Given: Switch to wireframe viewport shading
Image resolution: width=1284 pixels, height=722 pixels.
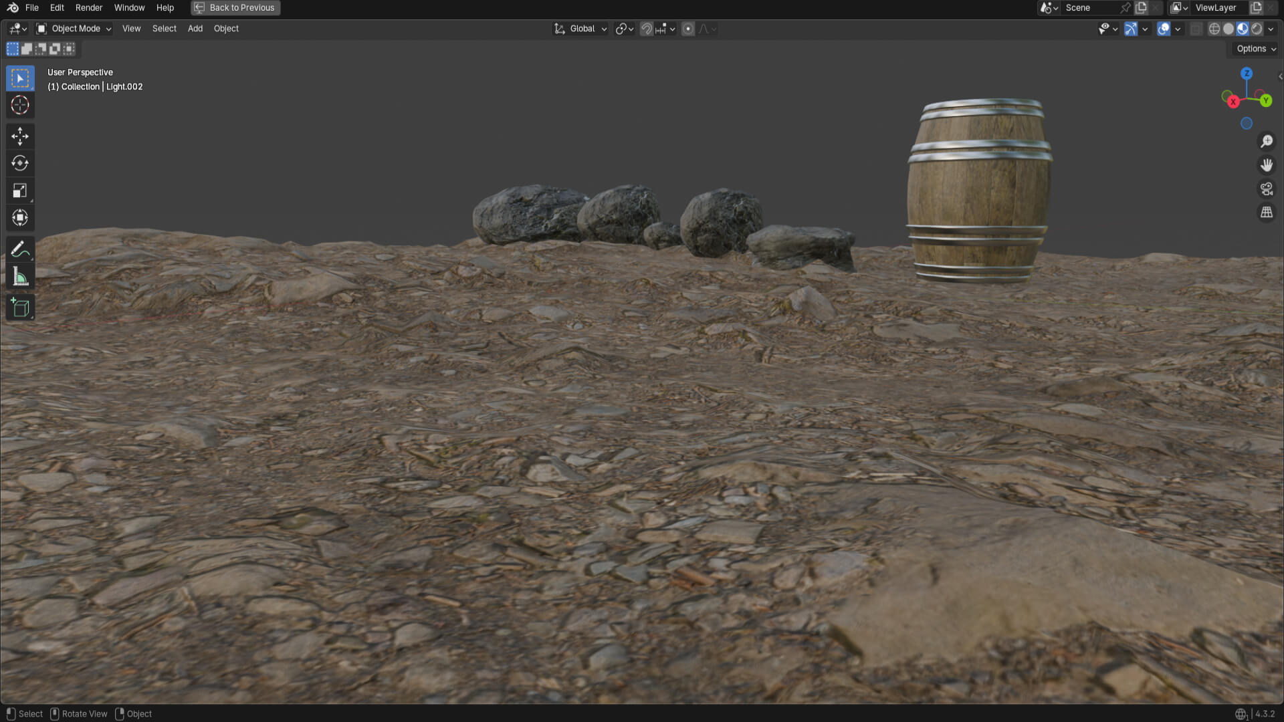Looking at the screenshot, I should click(x=1214, y=29).
